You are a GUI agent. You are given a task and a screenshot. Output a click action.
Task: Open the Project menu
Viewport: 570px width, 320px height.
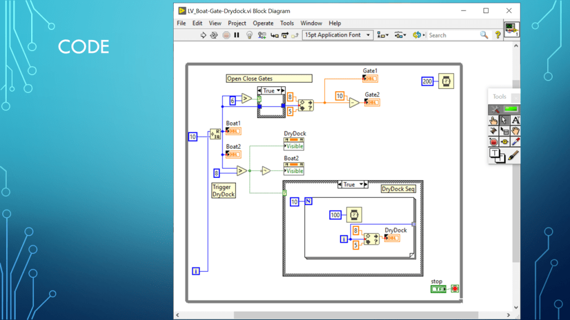pyautogui.click(x=237, y=23)
